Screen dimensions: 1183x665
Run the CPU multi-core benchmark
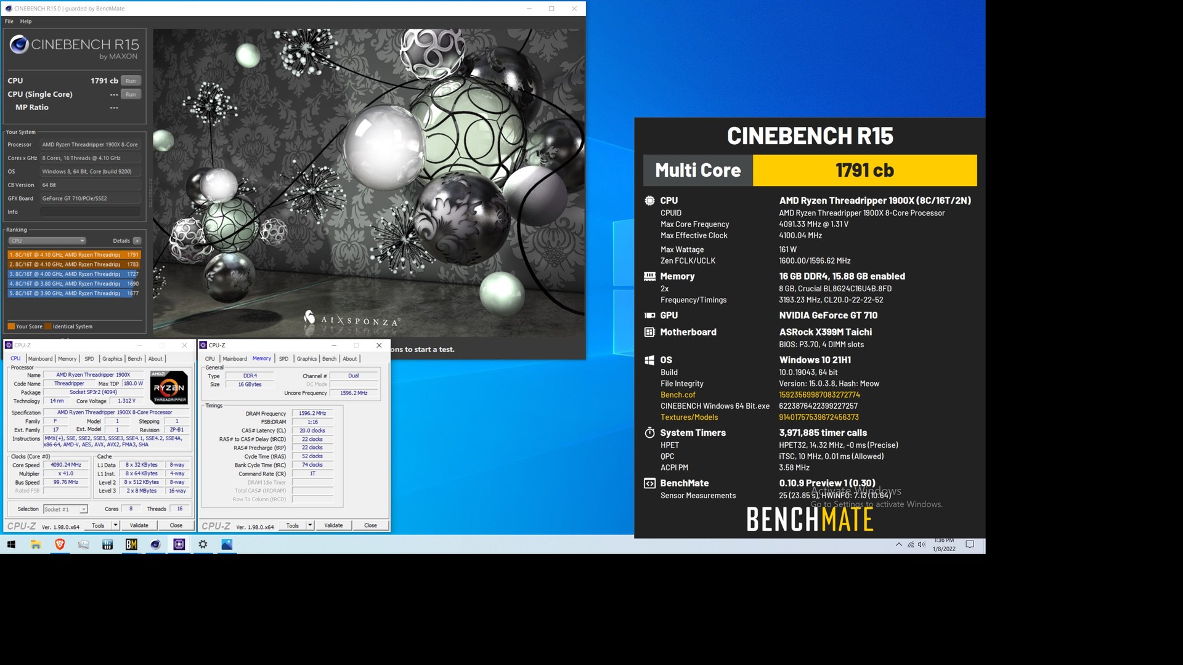(131, 81)
